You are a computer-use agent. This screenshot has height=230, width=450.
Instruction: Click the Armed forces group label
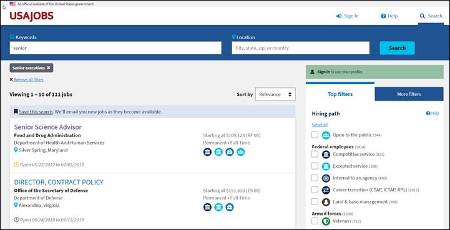326,214
